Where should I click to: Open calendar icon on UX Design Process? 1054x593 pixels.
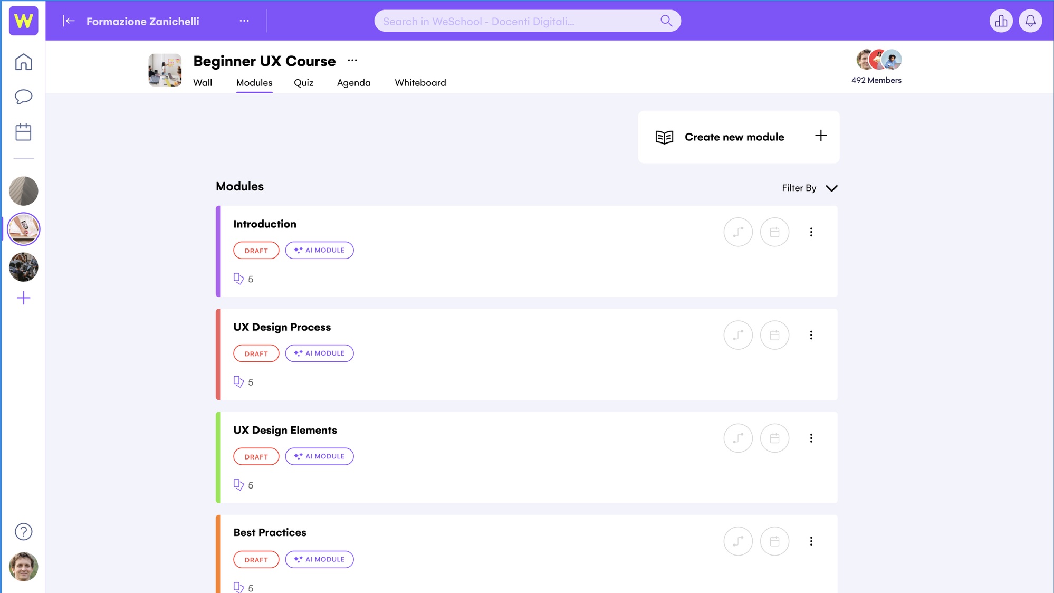[x=774, y=335]
